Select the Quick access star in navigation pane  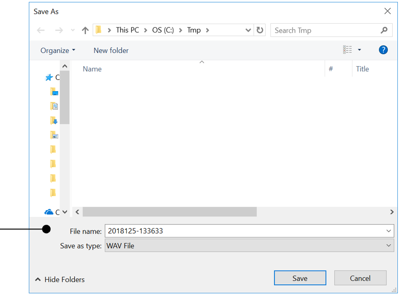49,77
